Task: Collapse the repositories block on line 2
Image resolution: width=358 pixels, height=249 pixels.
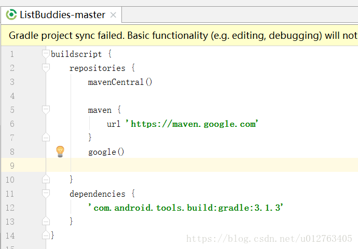Action: click(46, 68)
